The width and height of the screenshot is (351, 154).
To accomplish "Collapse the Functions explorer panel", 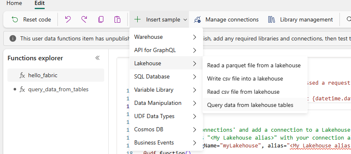I will 98,58.
